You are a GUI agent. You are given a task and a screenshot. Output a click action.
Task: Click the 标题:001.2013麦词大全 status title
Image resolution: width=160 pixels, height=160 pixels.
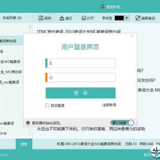click(89, 144)
